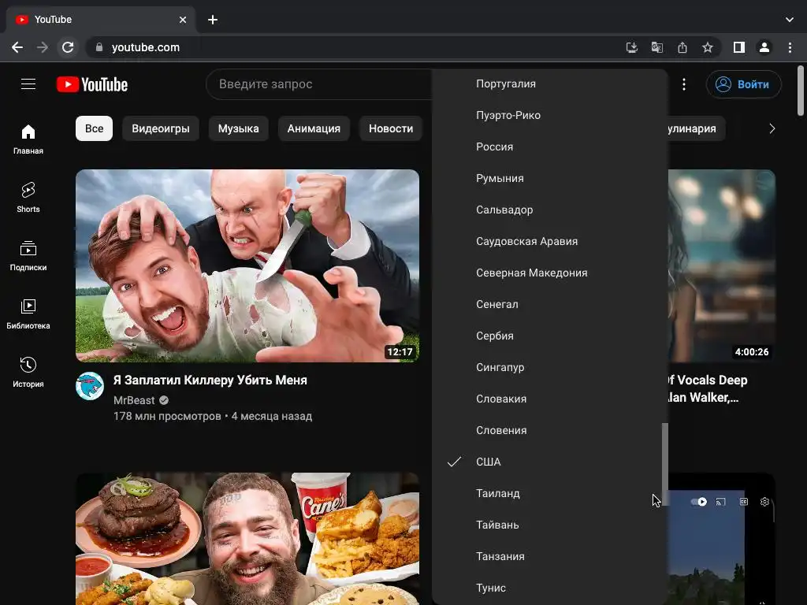Open the browser profile icon
This screenshot has width=807, height=605.
point(764,47)
